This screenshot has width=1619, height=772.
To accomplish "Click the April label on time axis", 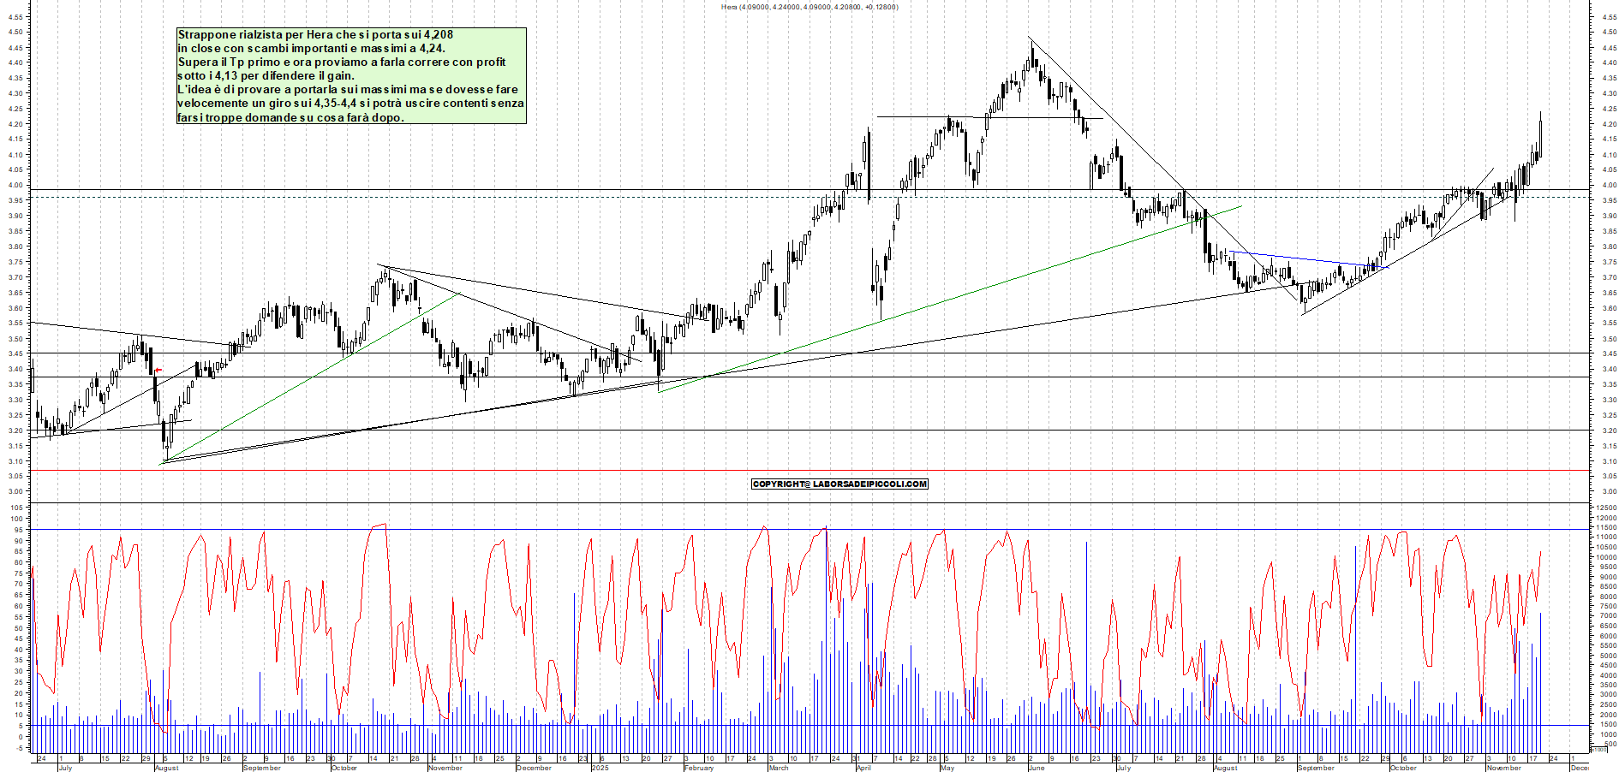I will pos(863,768).
